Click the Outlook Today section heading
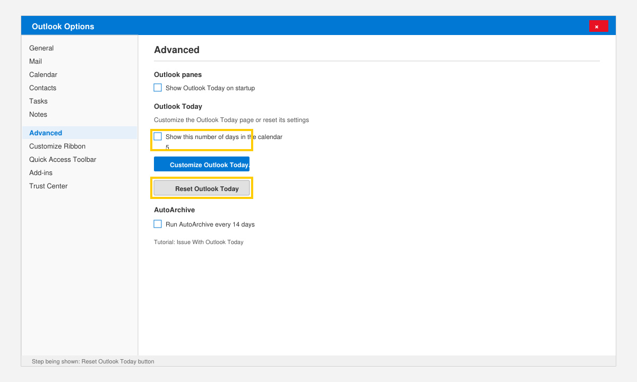The image size is (637, 382). coord(178,107)
